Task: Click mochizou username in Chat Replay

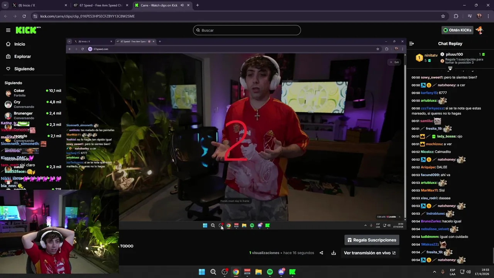Action: 434,144
